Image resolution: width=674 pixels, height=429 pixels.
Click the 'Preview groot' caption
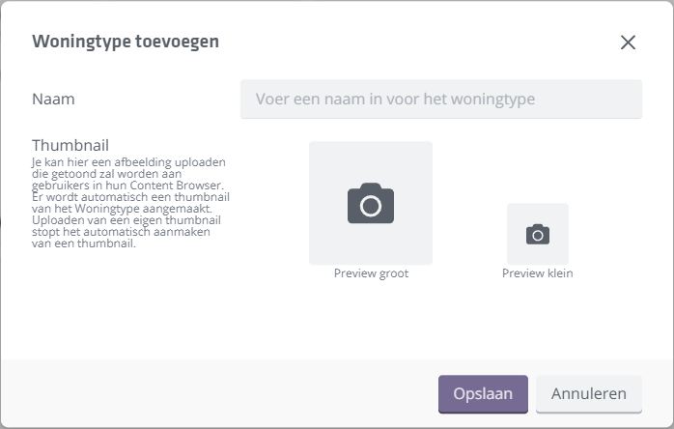(x=371, y=273)
